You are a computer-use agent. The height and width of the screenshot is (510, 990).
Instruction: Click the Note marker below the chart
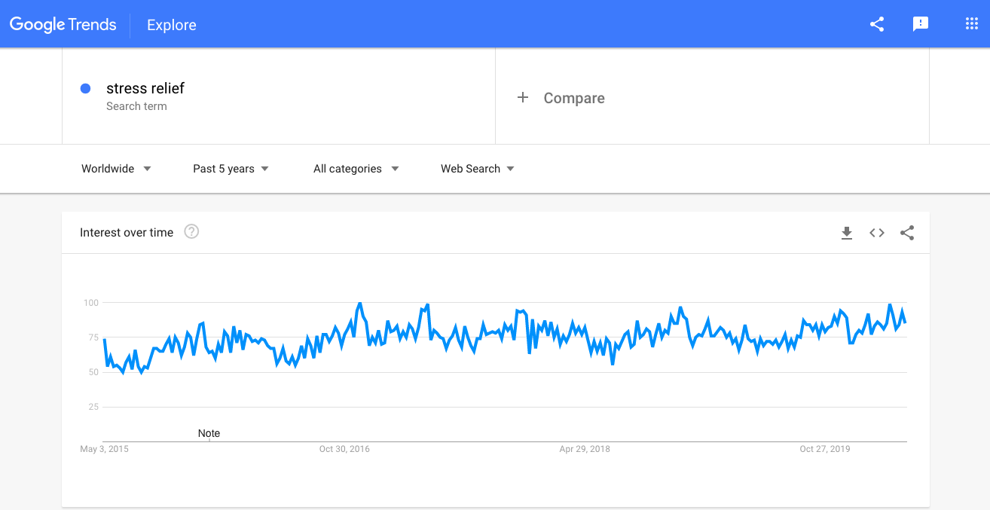pyautogui.click(x=209, y=433)
